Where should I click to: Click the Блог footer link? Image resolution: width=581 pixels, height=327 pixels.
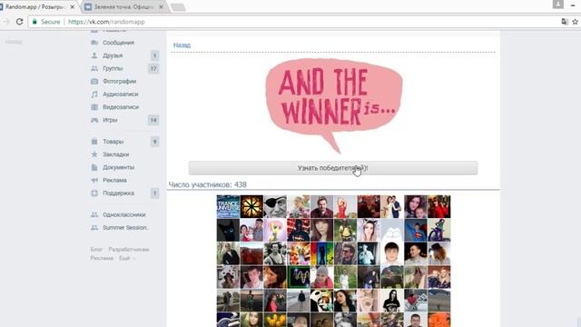[x=96, y=250]
